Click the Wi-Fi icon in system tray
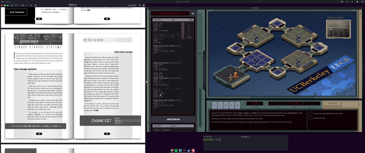365x153 pixels. (x=347, y=2)
